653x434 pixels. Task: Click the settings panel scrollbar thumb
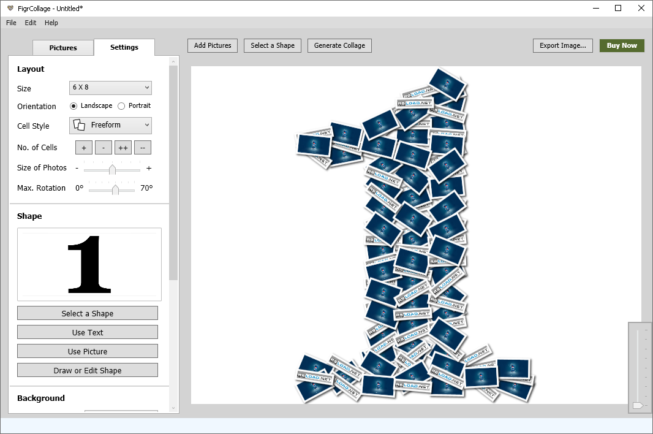click(173, 173)
